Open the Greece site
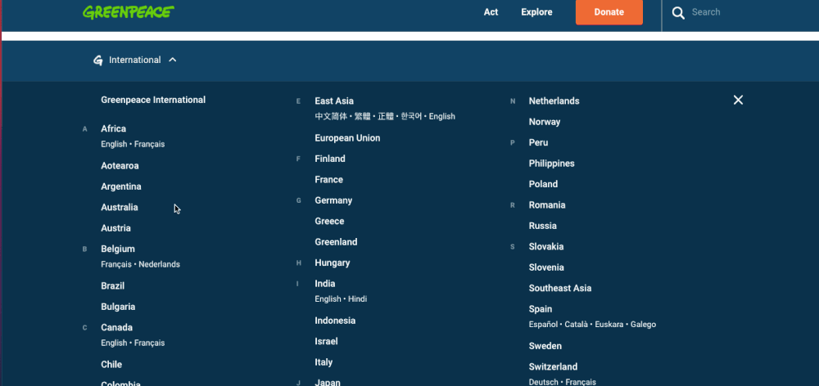The width and height of the screenshot is (819, 386). [329, 221]
